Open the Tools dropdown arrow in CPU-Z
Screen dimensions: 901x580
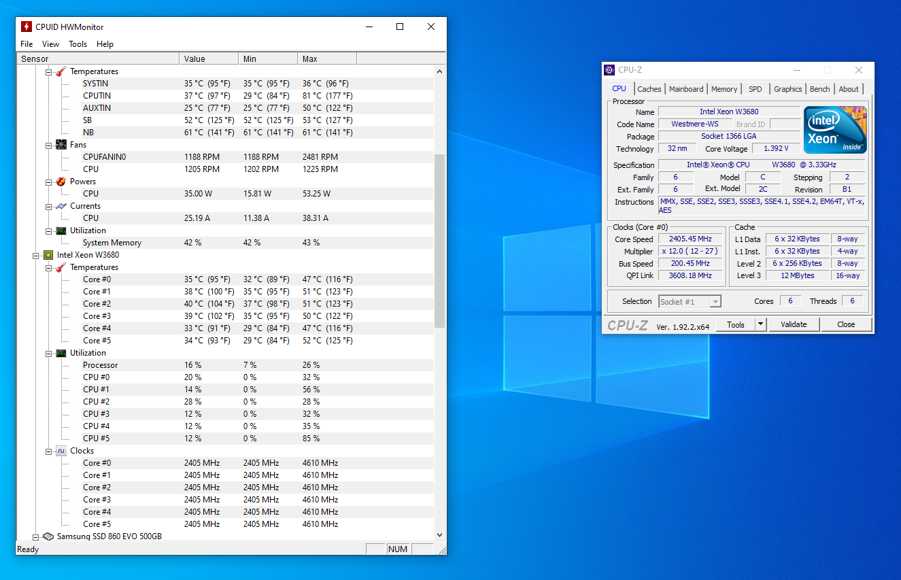click(761, 325)
